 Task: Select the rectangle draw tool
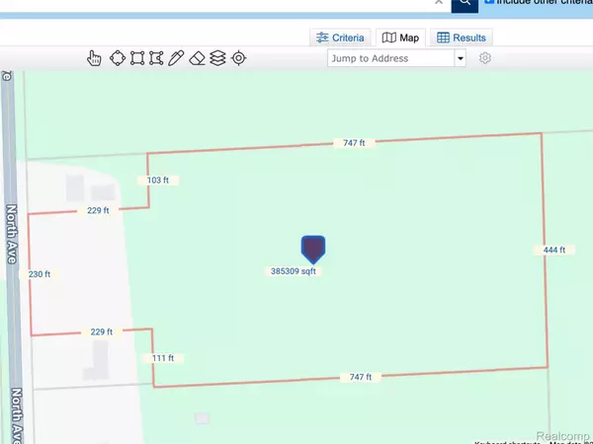[137, 58]
